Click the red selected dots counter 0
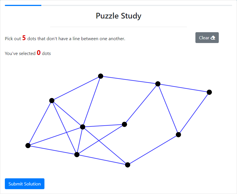Screen dimensions: 237x194 39,53
